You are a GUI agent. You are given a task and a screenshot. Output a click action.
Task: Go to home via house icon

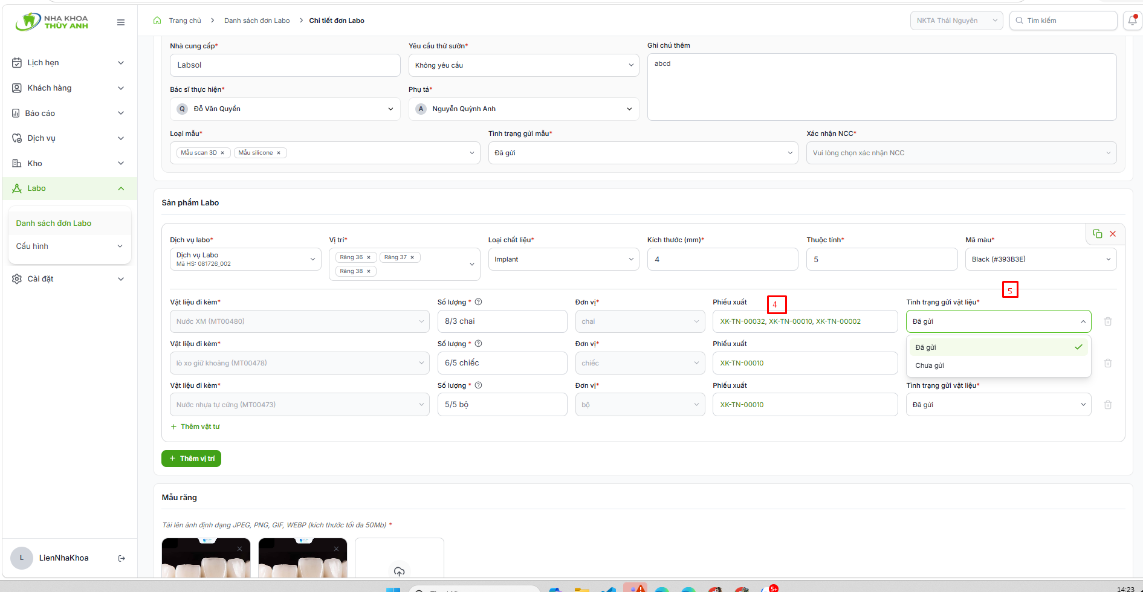(x=157, y=21)
